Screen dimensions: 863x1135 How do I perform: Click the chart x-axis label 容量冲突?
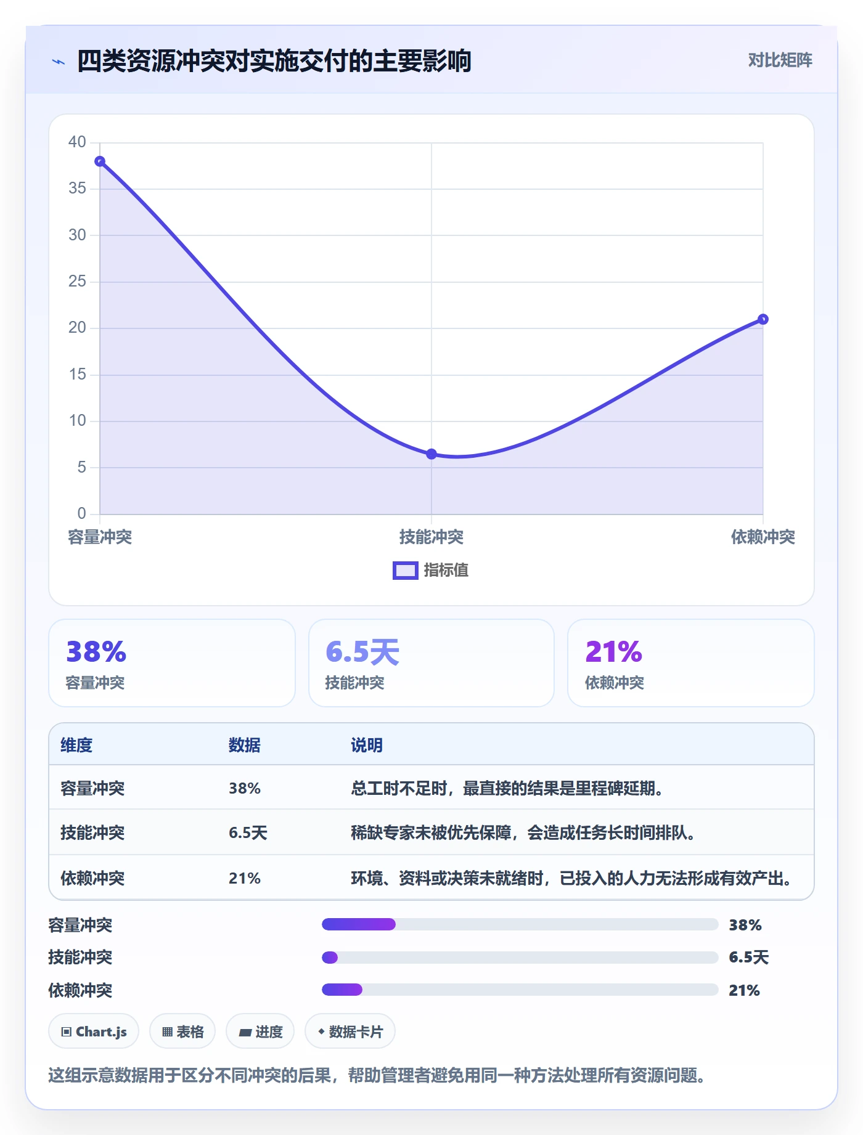point(100,537)
